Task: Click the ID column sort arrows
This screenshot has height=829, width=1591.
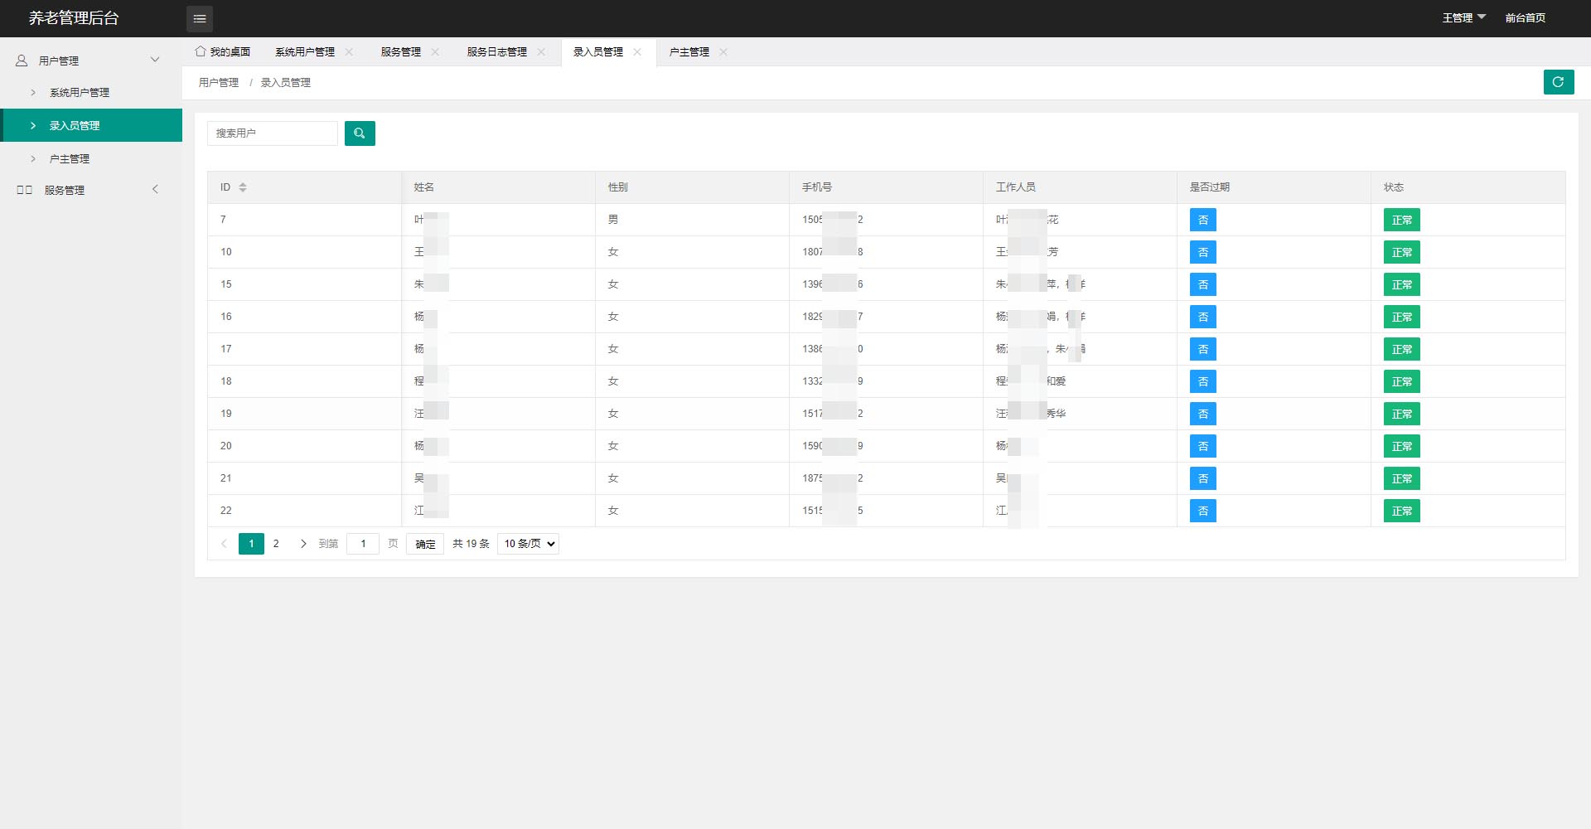Action: (243, 187)
